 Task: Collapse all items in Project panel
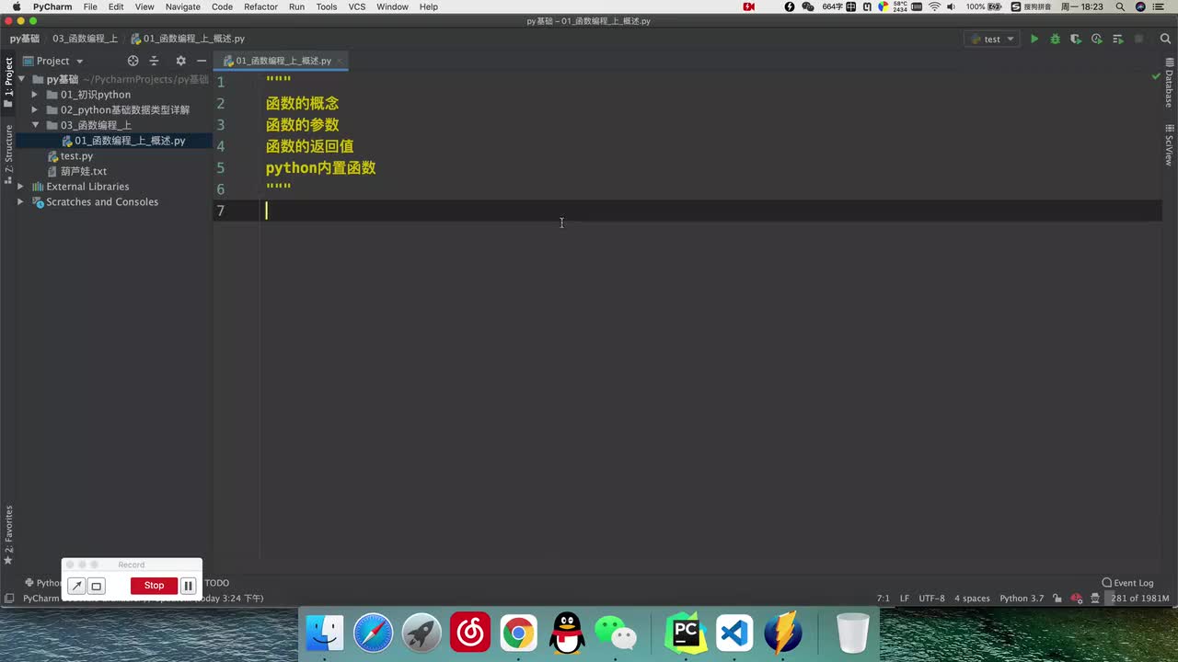point(154,61)
